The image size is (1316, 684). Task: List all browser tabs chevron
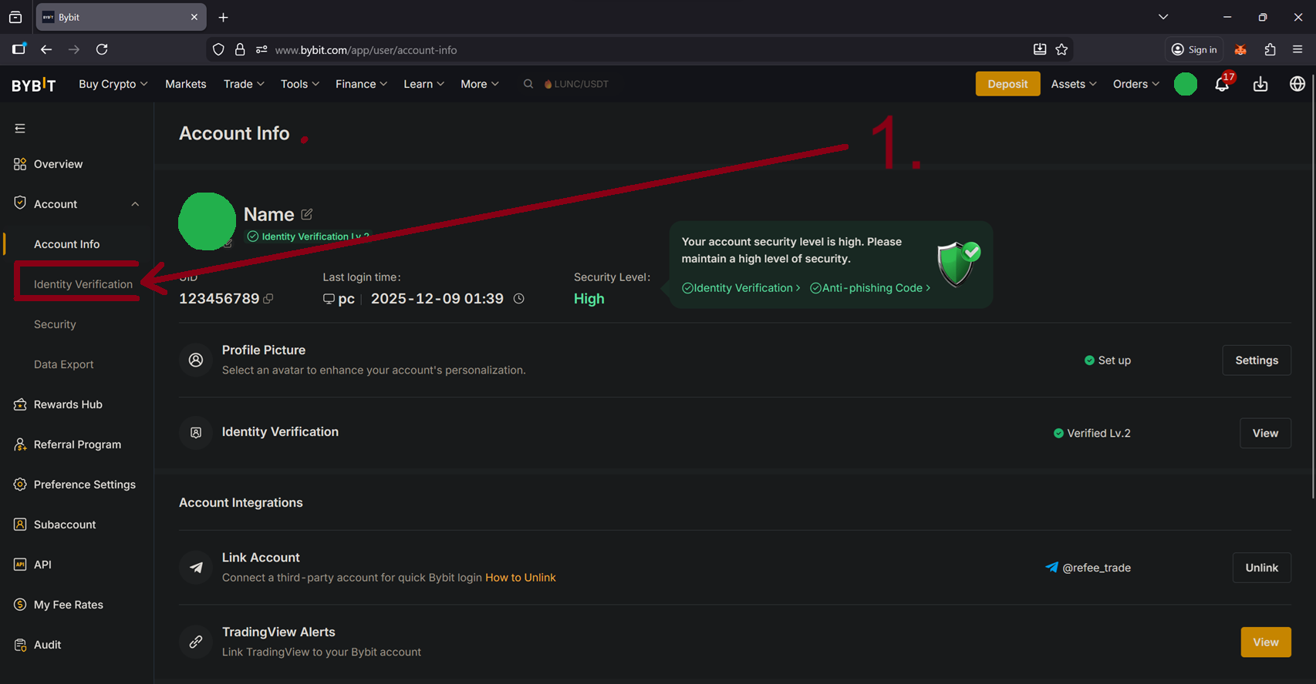point(1163,17)
